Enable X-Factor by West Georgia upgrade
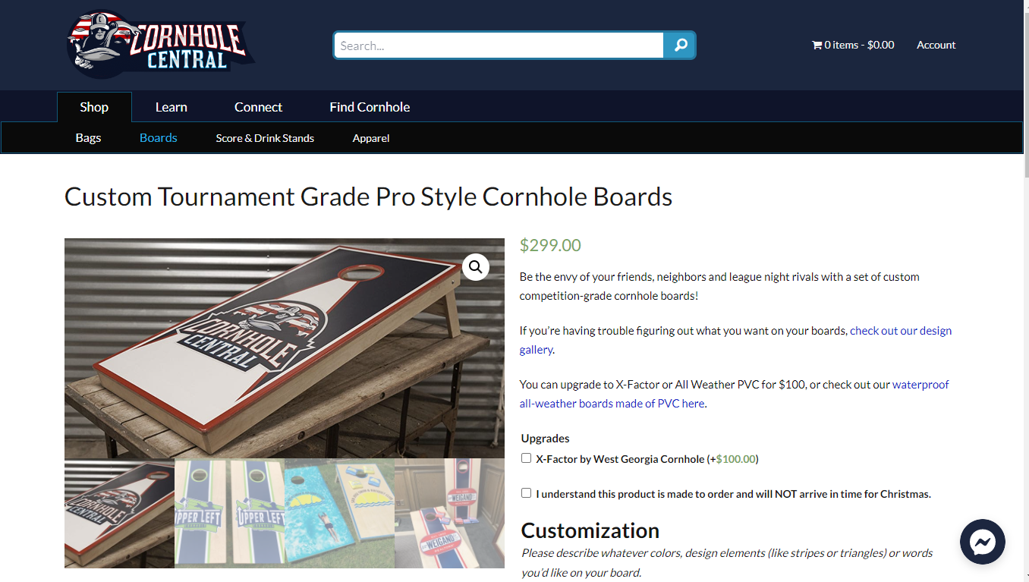1029x582 pixels. click(527, 458)
